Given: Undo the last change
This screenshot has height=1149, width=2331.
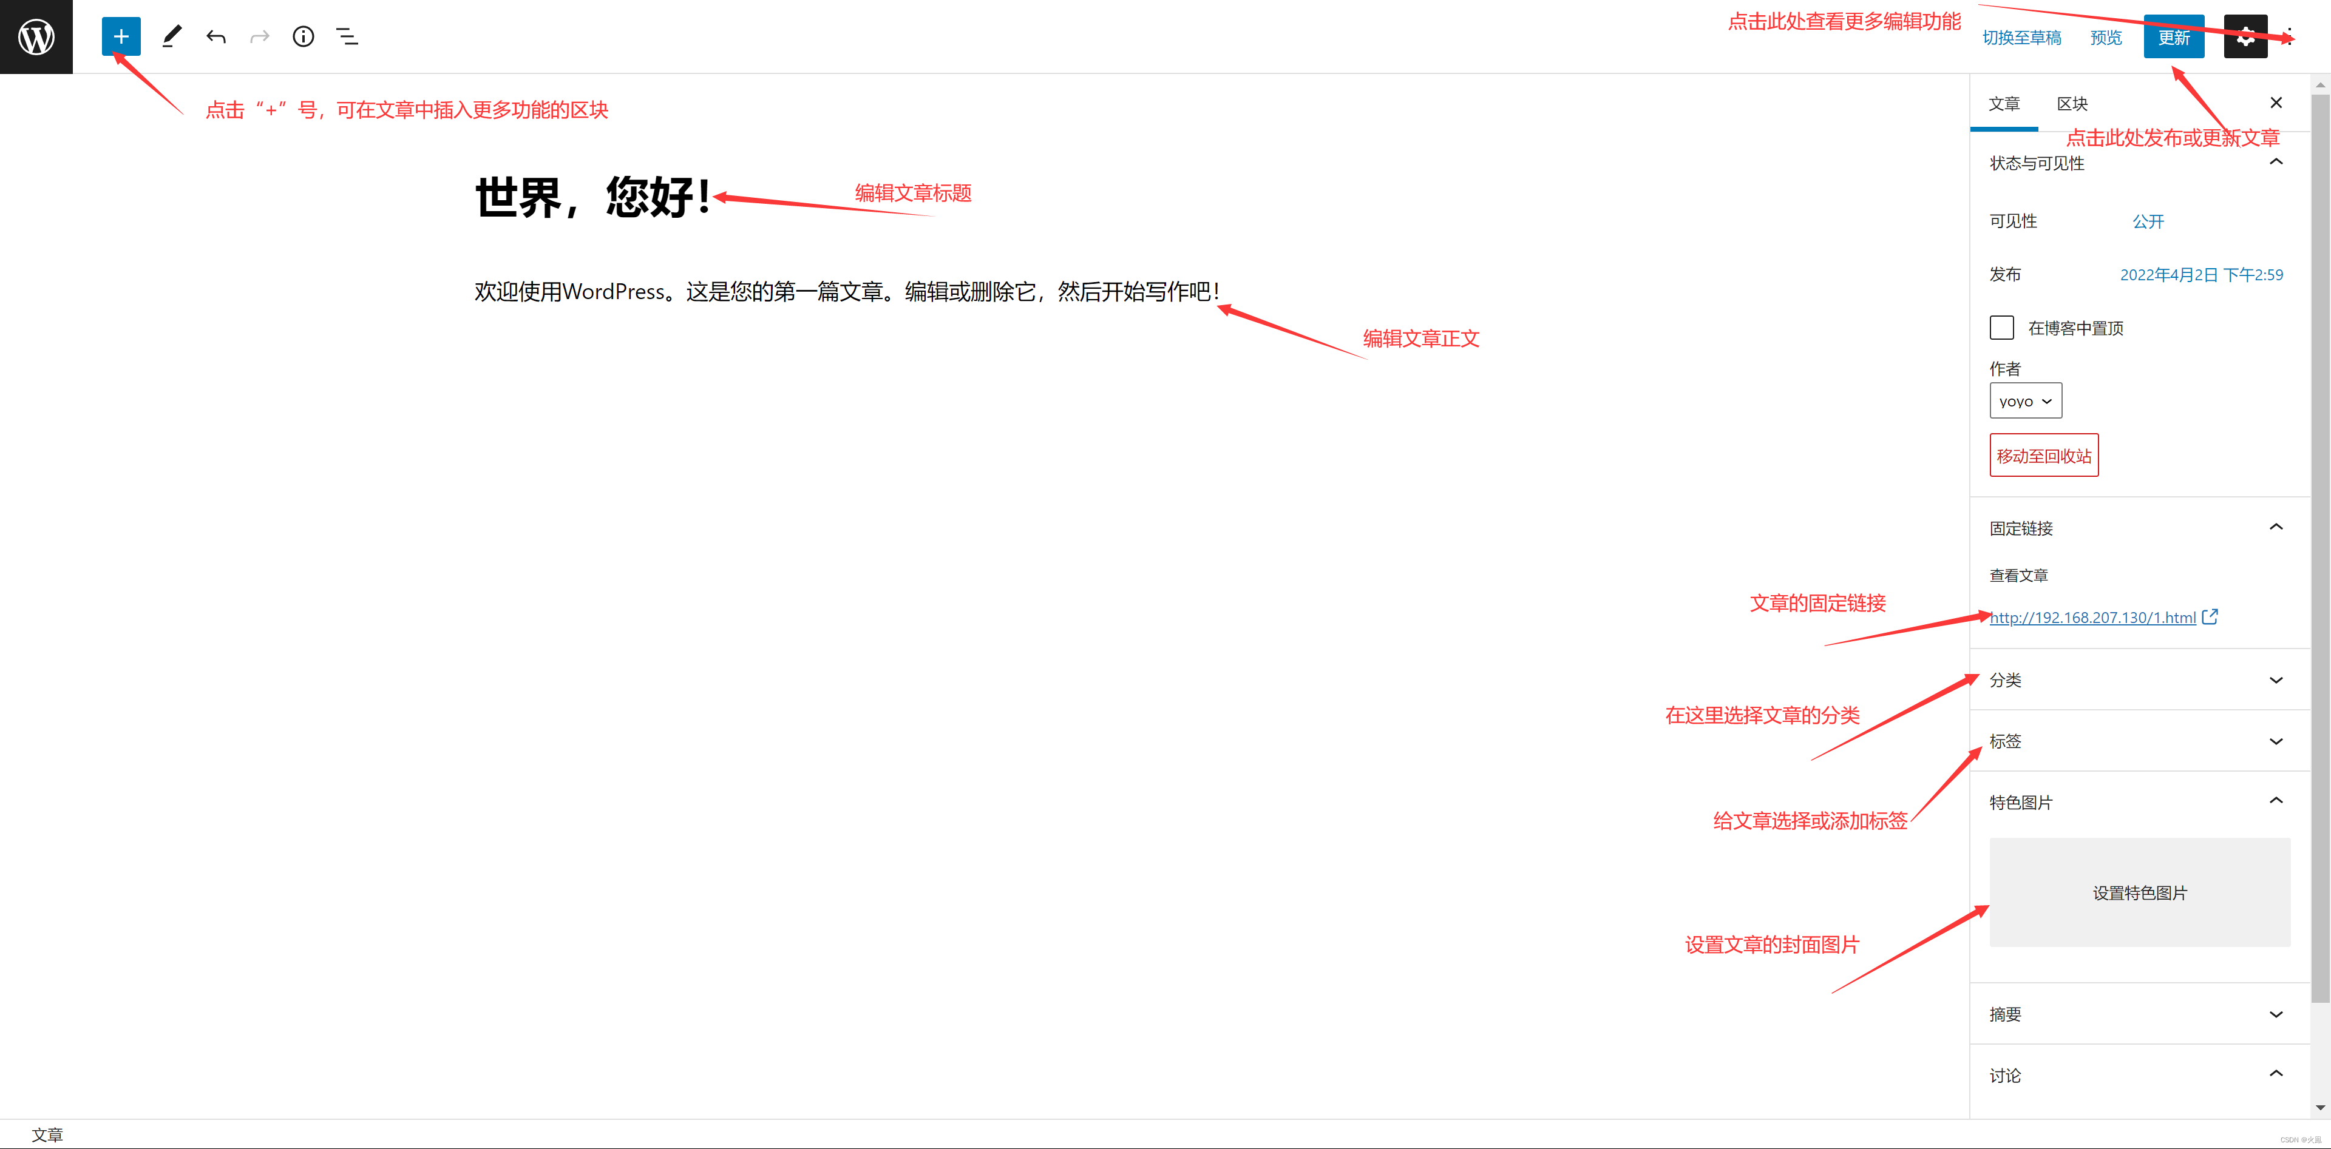Looking at the screenshot, I should (215, 36).
